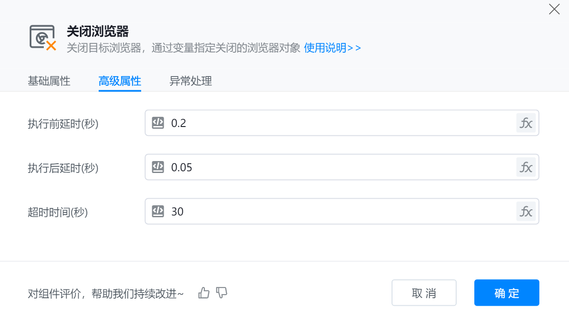Toggle the code mode icon in 执行后延时 field

[158, 167]
